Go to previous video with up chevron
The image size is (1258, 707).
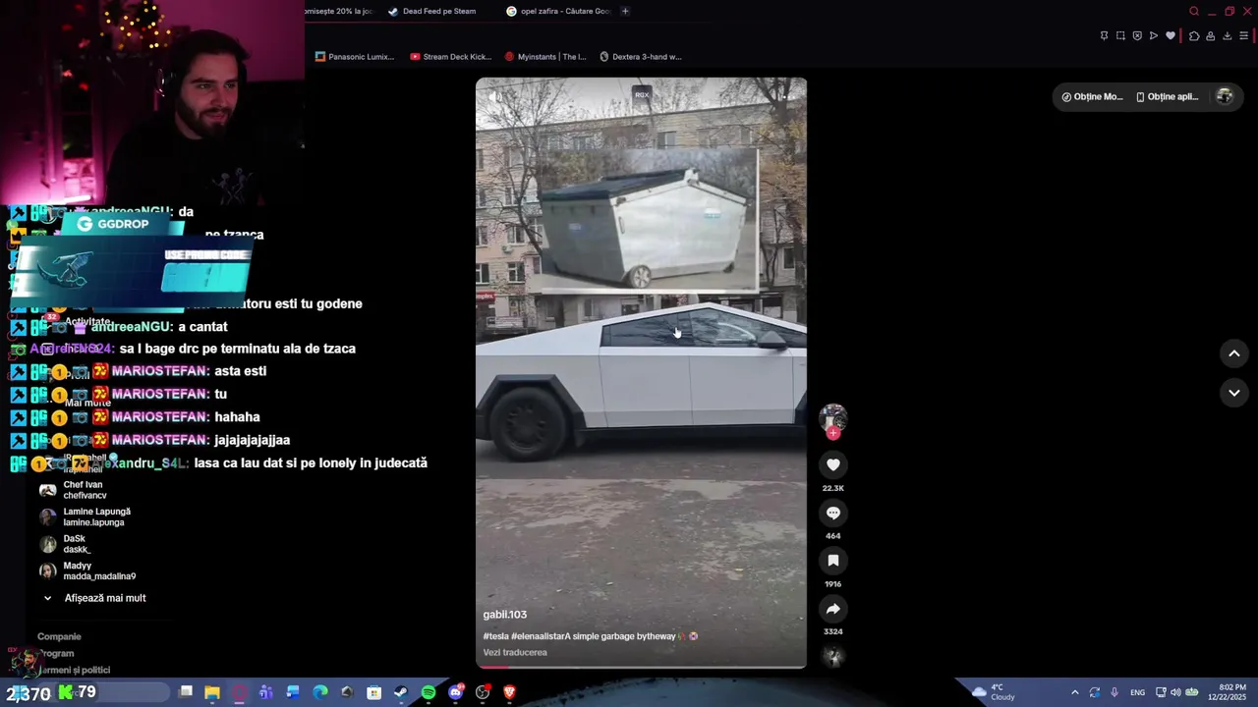tap(1234, 353)
